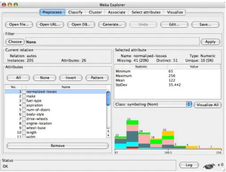Click the Open DB... button
The height and width of the screenshot is (172, 226).
tap(81, 25)
